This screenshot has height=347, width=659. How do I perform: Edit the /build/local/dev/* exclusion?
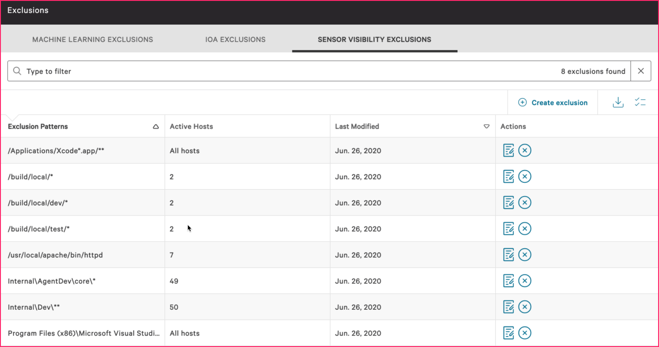[x=508, y=202]
